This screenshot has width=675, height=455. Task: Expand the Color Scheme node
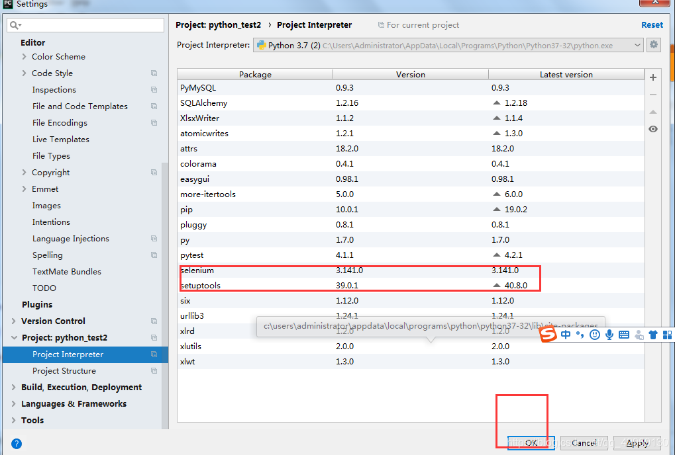(24, 56)
